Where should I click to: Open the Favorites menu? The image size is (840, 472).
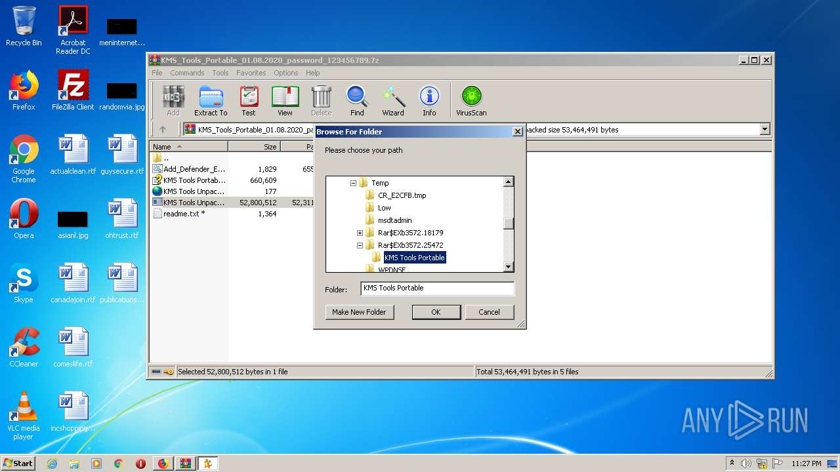click(x=251, y=73)
